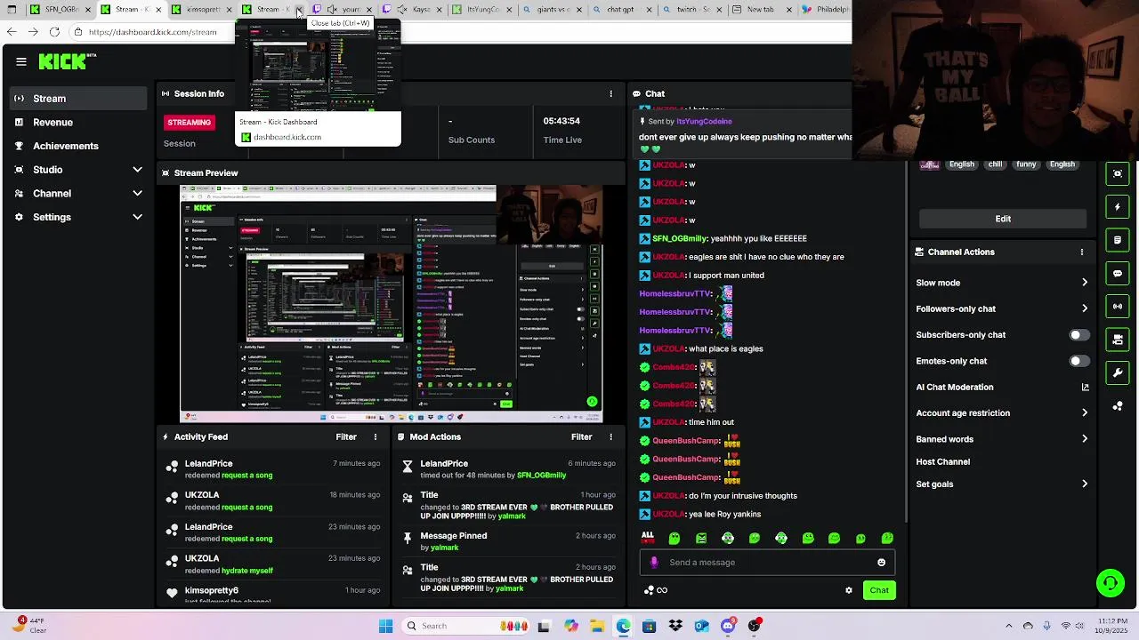Reload the browser page
1139x640 pixels.
tap(54, 32)
